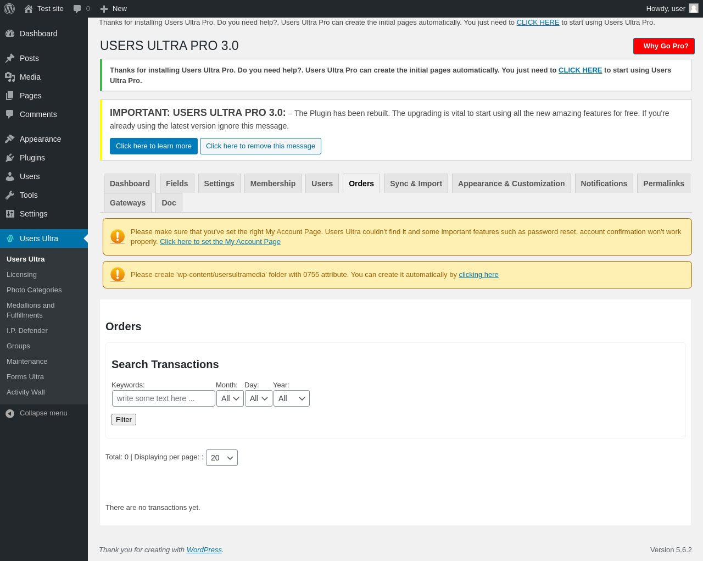This screenshot has width=703, height=561.
Task: Open the comments bubble in admin bar
Action: (x=77, y=9)
